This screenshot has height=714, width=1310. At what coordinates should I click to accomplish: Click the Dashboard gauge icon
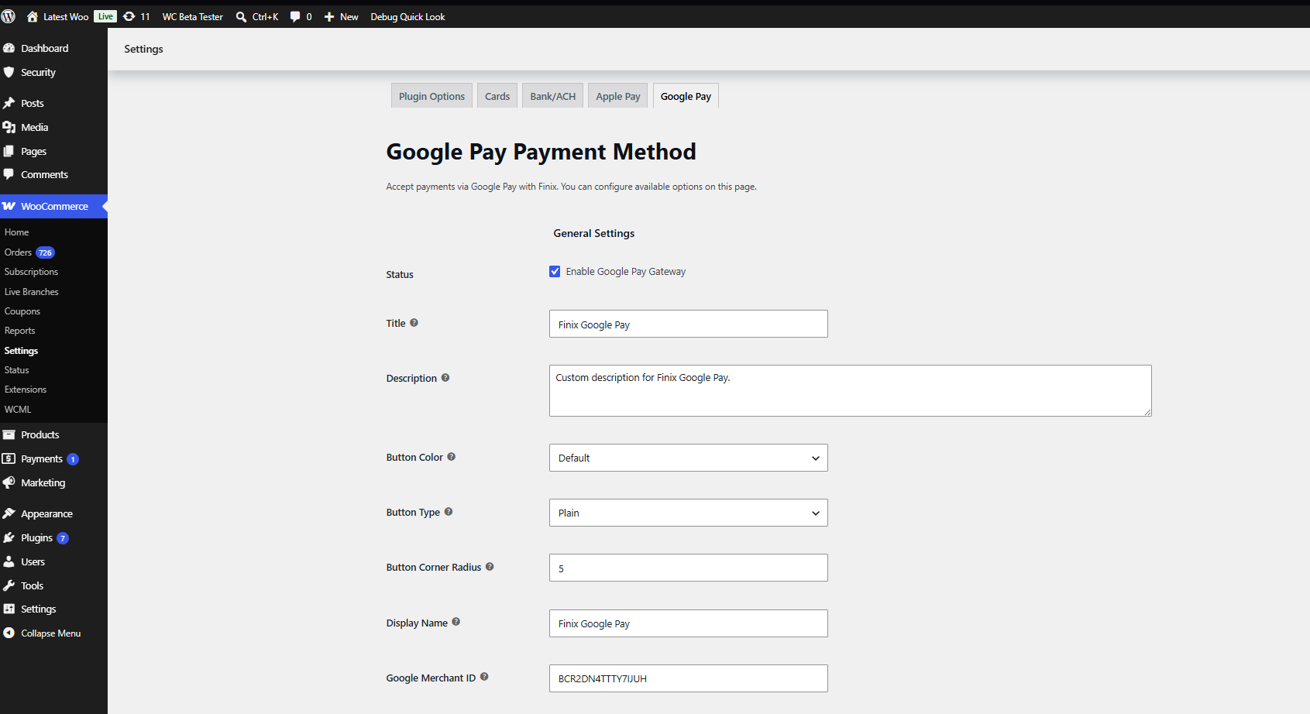tap(9, 48)
